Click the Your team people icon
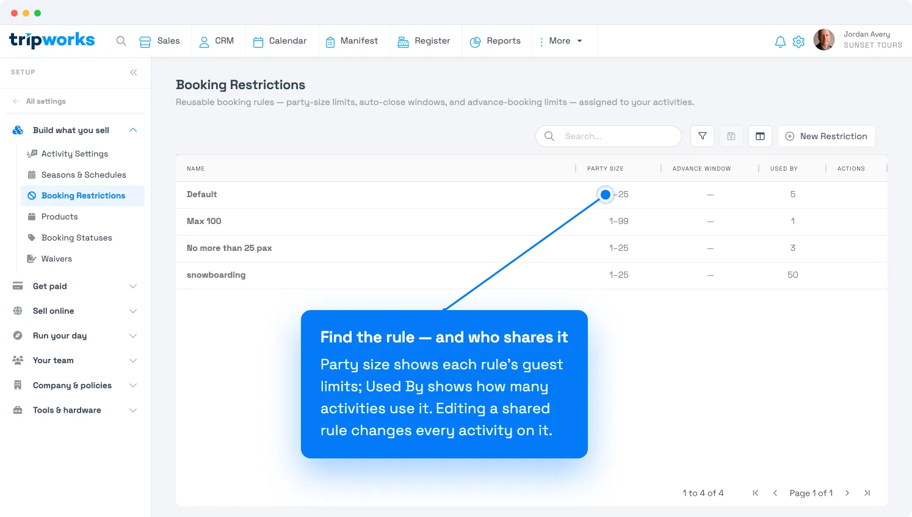The width and height of the screenshot is (912, 517). click(x=18, y=361)
